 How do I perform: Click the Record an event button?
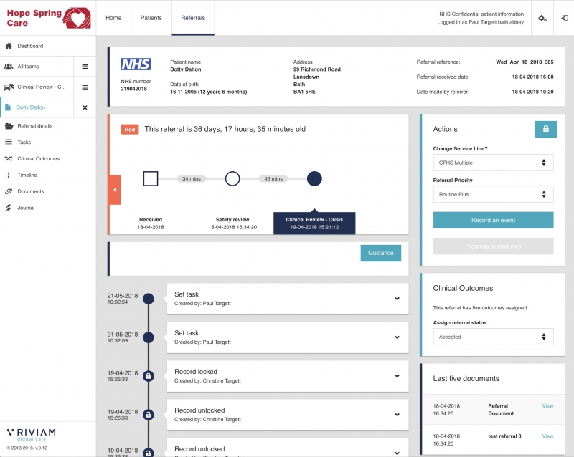tap(493, 220)
